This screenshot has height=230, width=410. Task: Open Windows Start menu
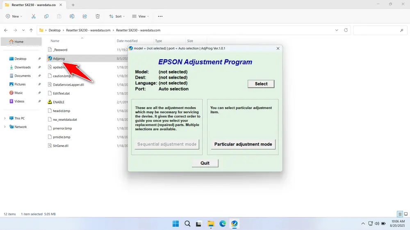176,224
